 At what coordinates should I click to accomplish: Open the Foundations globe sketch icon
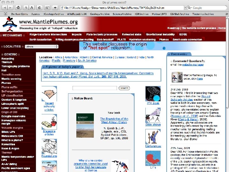click(x=49, y=147)
